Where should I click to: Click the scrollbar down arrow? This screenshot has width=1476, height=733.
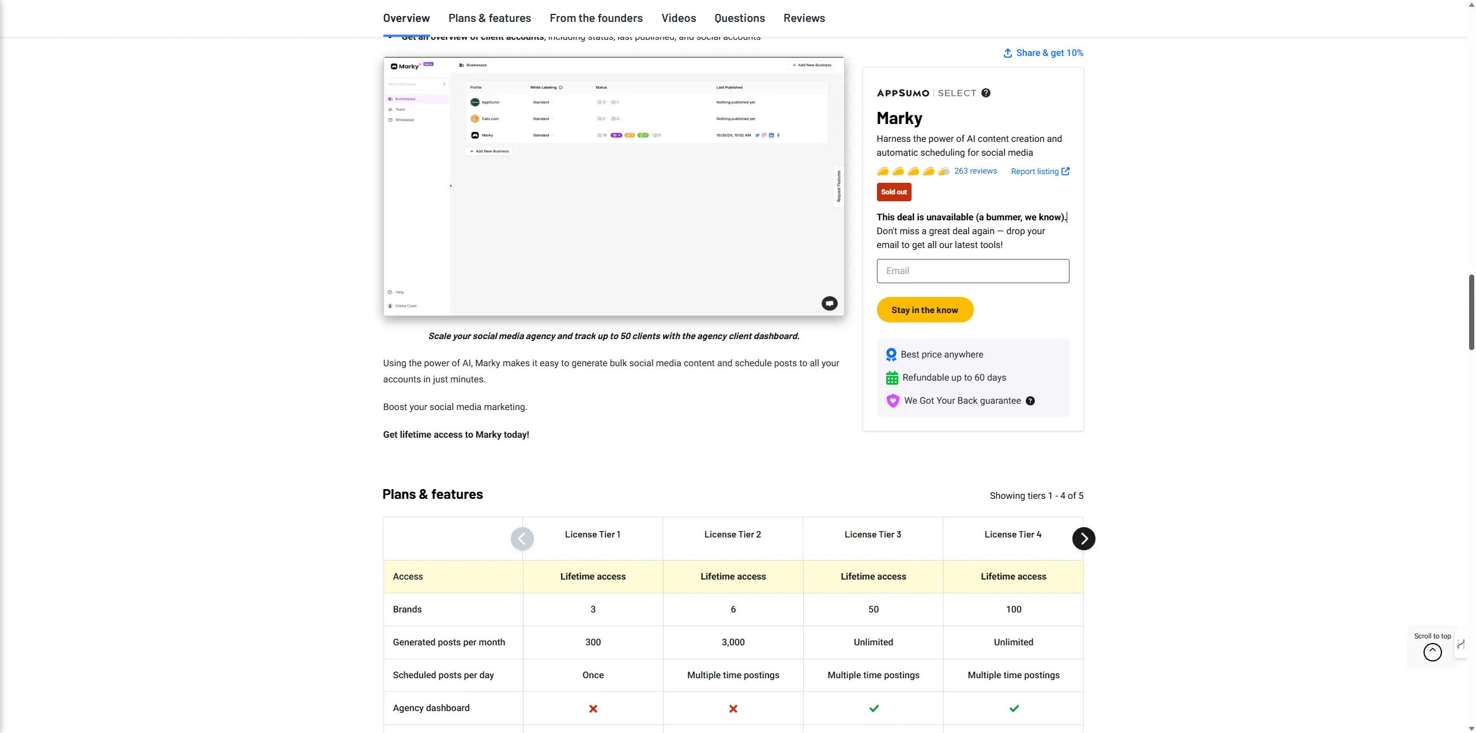pos(1471,728)
